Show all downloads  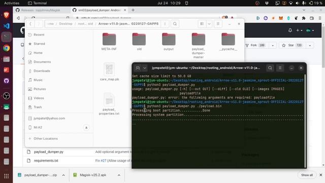pyautogui.click(x=307, y=175)
